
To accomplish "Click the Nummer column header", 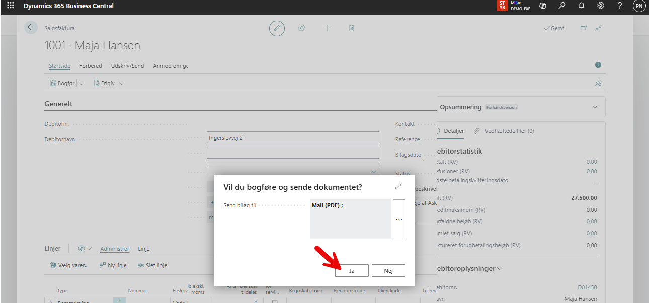I will pos(137,291).
